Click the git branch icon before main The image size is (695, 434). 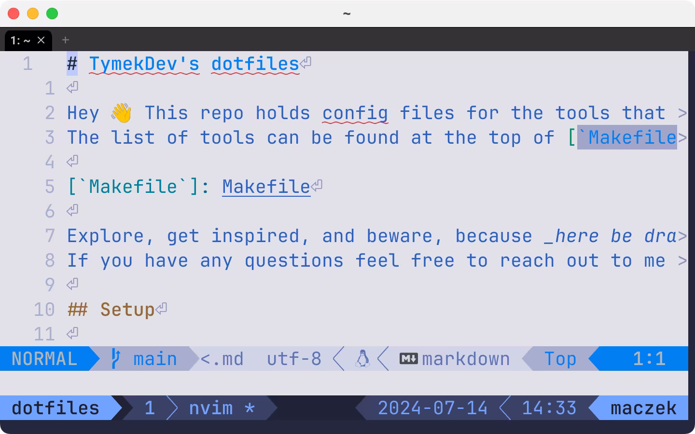click(x=115, y=359)
